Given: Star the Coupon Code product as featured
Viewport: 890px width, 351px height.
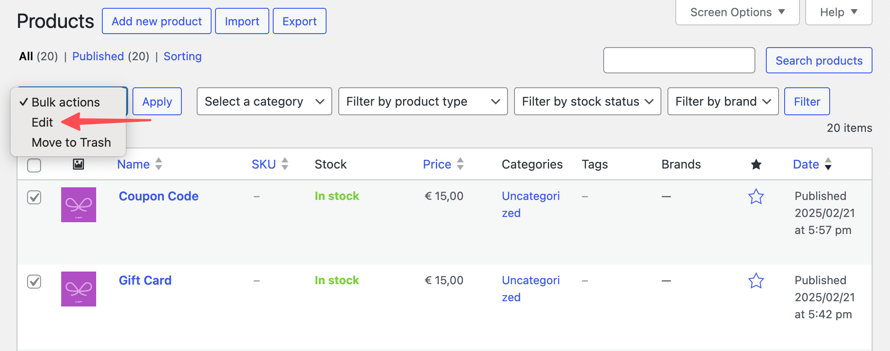Looking at the screenshot, I should [756, 196].
